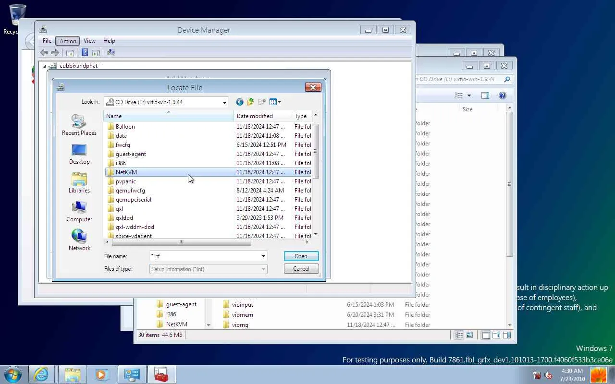Switch to large thumbnails via Explorer status bar icon
This screenshot has height=384, width=615.
click(x=469, y=335)
